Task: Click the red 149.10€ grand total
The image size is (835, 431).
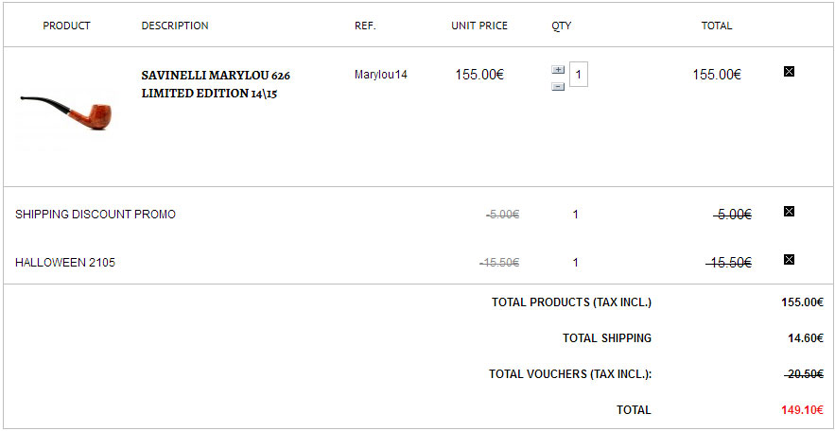Action: click(803, 409)
